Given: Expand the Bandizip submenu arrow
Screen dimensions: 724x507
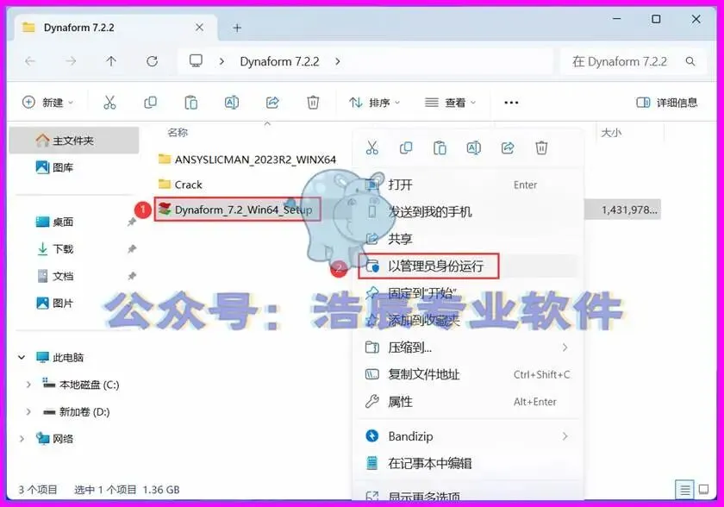Looking at the screenshot, I should pyautogui.click(x=565, y=436).
